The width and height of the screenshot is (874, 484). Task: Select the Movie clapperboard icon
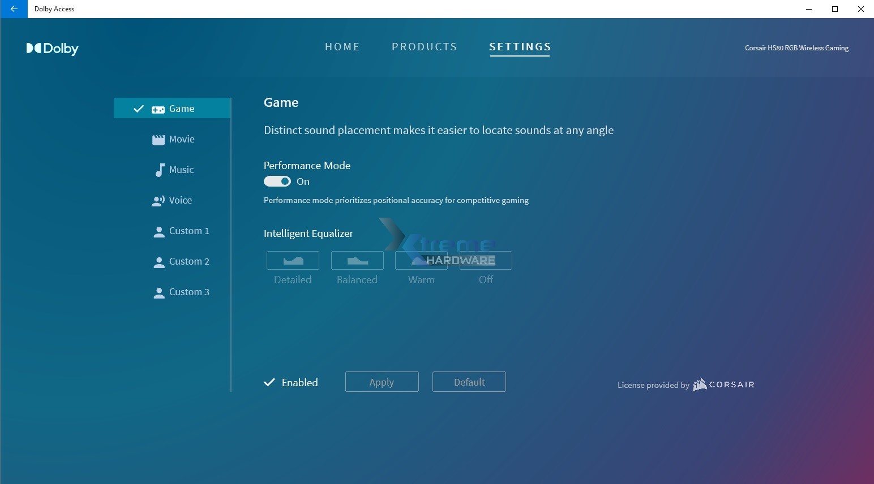pyautogui.click(x=158, y=140)
